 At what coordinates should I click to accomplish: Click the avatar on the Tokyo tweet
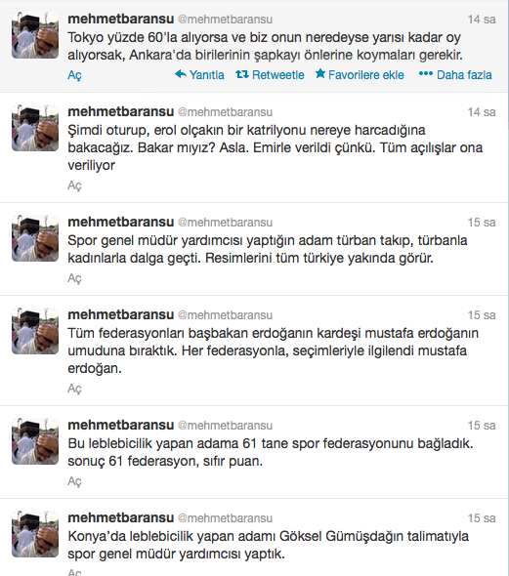(35, 35)
